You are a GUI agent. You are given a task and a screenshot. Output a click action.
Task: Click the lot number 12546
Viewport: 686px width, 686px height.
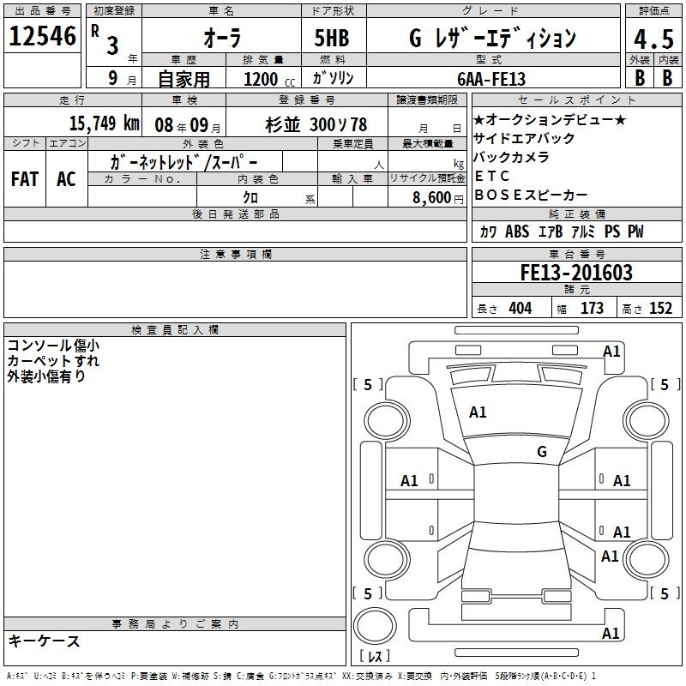pos(42,36)
